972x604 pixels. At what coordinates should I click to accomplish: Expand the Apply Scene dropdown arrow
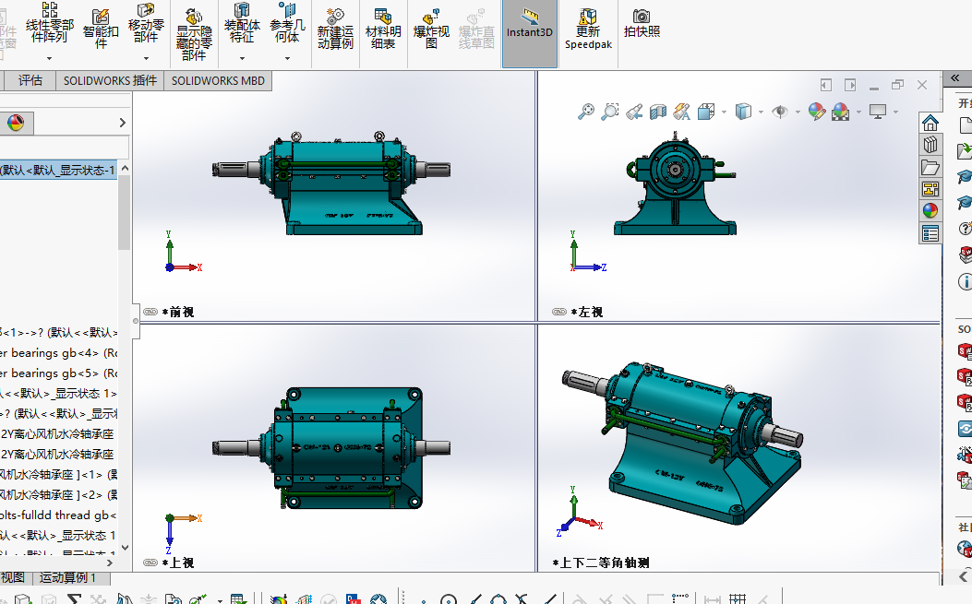(x=858, y=113)
